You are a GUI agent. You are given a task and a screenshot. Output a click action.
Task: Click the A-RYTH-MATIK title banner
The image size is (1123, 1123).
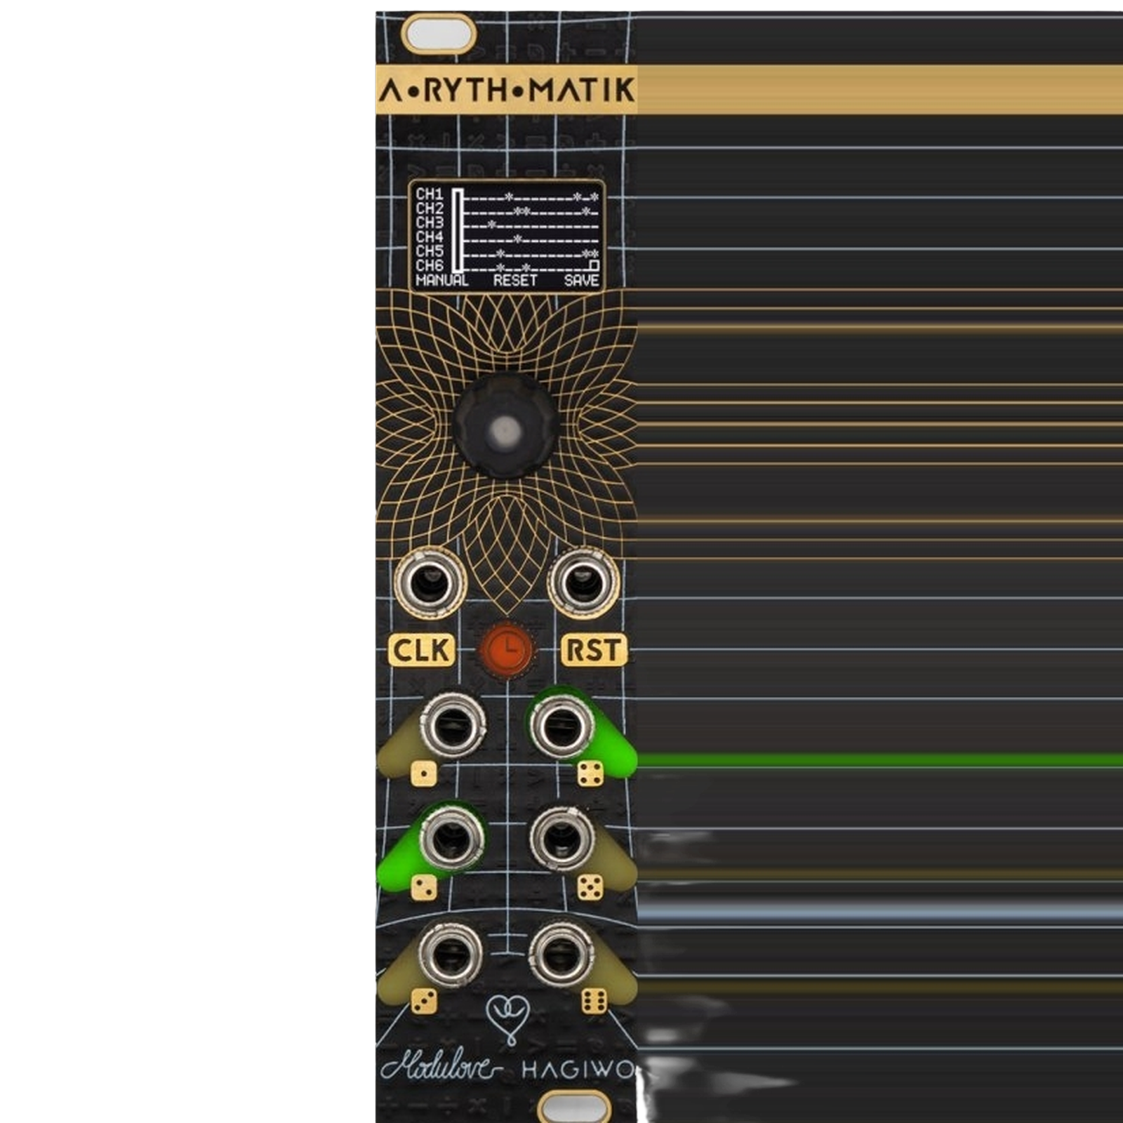507,89
